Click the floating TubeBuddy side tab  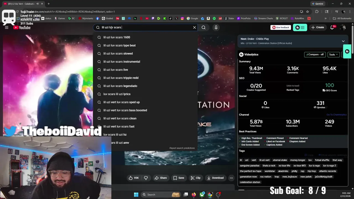347,51
